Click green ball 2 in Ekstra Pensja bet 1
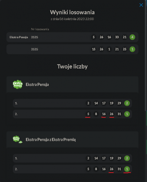 [x=127, y=103]
